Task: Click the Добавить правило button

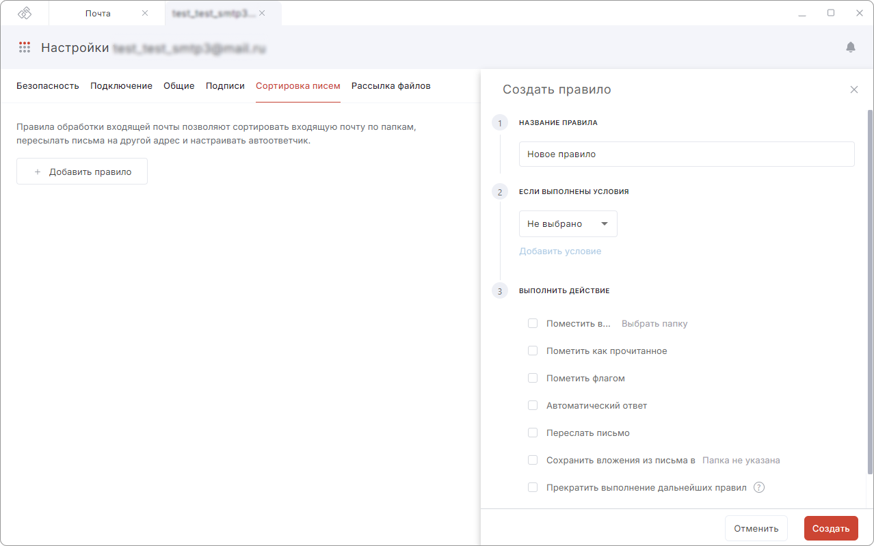Action: pyautogui.click(x=82, y=172)
